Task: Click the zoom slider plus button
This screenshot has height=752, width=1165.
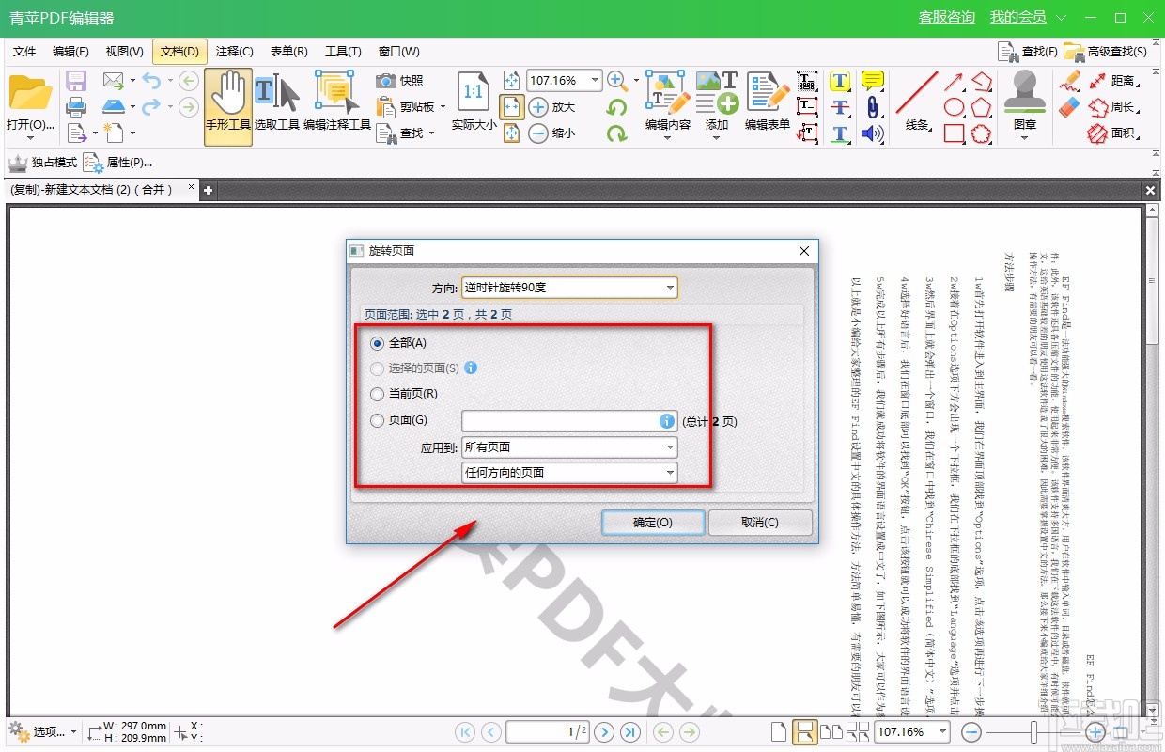Action: coord(1095,731)
